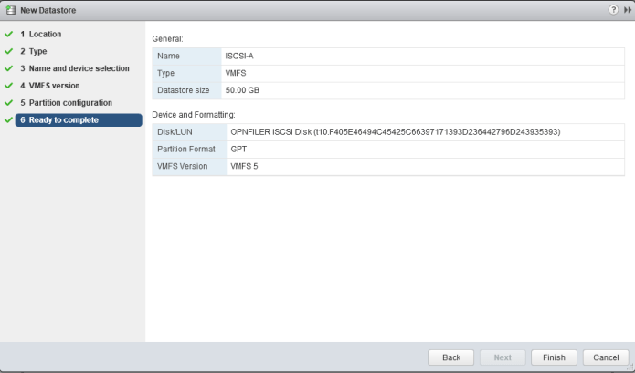The height and width of the screenshot is (373, 635).
Task: Click the OPNFILER iSCSI Disk entry
Action: (x=395, y=132)
